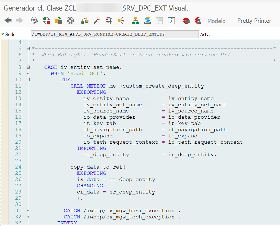Image resolution: width=280 pixels, height=226 pixels.
Task: Toggle the full screen layout icon
Action: pos(159,21)
